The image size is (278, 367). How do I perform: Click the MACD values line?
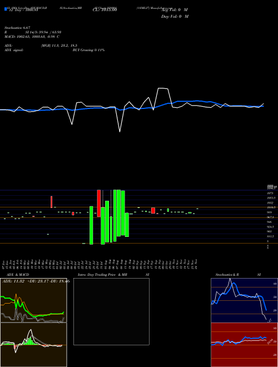tap(32, 37)
